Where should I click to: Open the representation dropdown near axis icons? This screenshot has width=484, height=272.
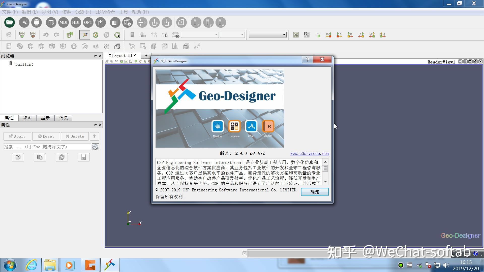[267, 35]
